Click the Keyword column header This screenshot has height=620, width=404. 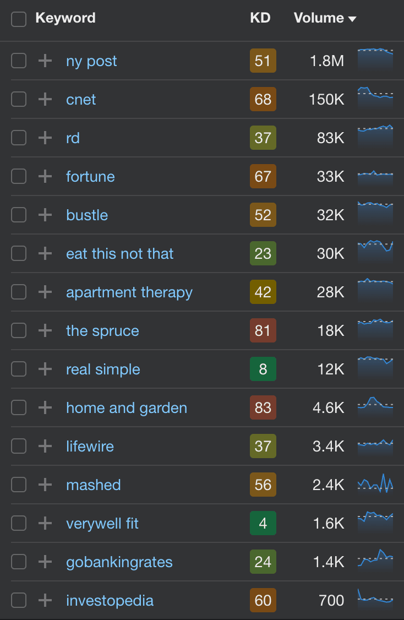pos(65,18)
